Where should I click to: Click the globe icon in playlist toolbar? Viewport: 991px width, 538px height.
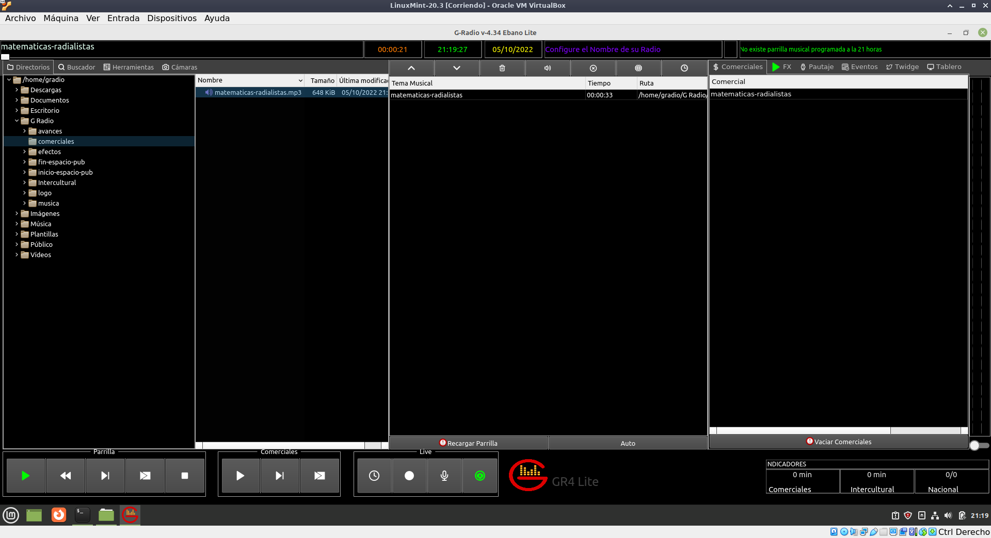638,68
